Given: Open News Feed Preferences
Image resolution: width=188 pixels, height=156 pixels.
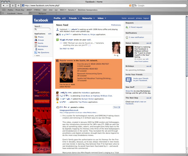Looking at the screenshot, I should point(116,25).
